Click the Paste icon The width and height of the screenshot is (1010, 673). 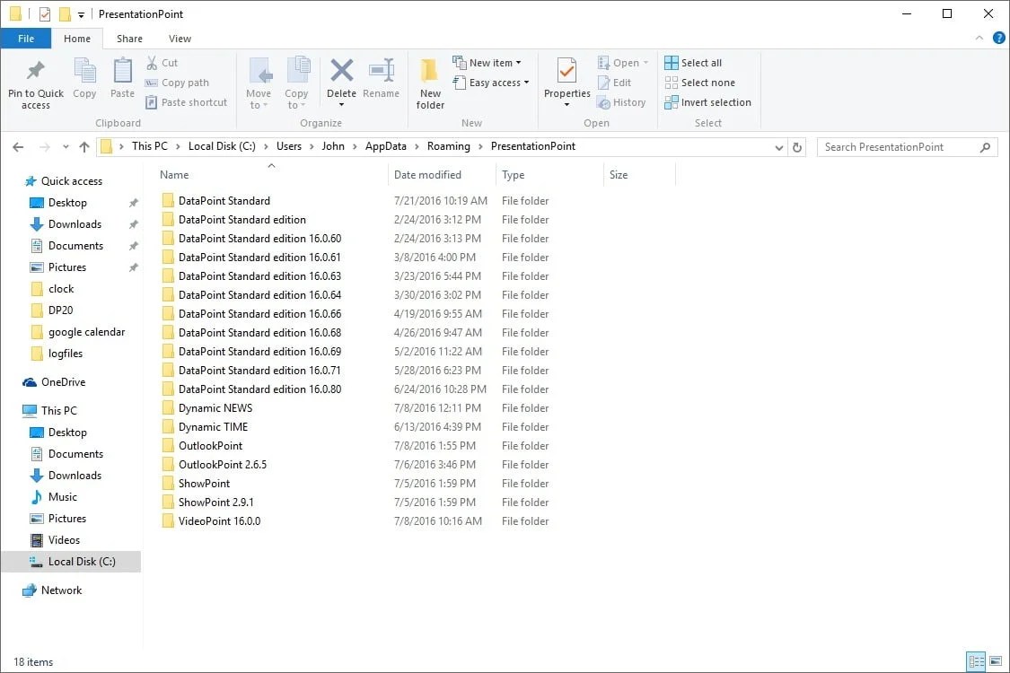(122, 77)
